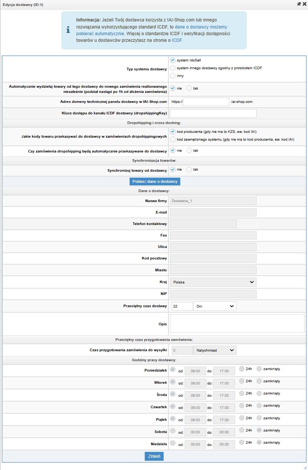Viewport: 308px width, 470px height.
Task: Toggle the Wtorek working-day checkbox
Action: (x=173, y=382)
